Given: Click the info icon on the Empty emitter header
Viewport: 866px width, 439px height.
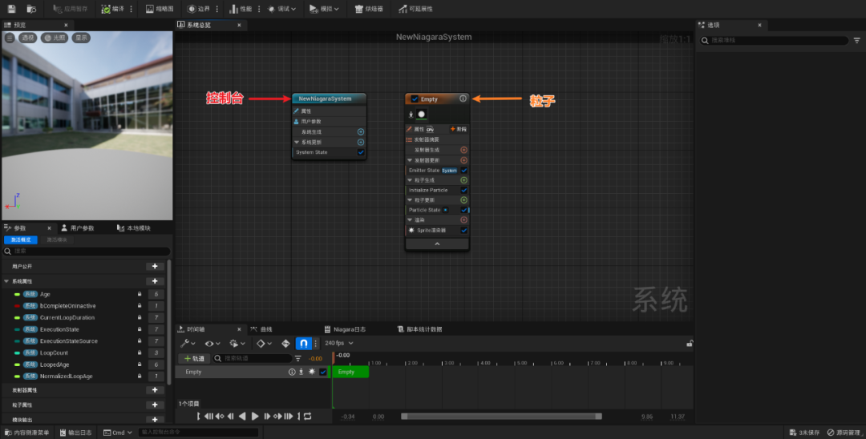Looking at the screenshot, I should pyautogui.click(x=463, y=99).
